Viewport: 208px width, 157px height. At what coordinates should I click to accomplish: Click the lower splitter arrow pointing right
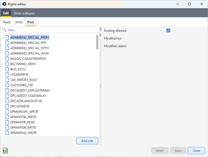(100, 35)
